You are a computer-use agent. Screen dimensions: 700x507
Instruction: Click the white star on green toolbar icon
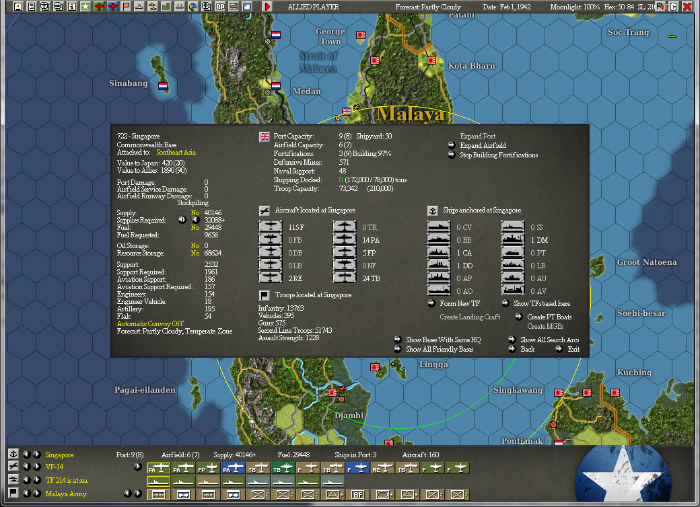85,6
